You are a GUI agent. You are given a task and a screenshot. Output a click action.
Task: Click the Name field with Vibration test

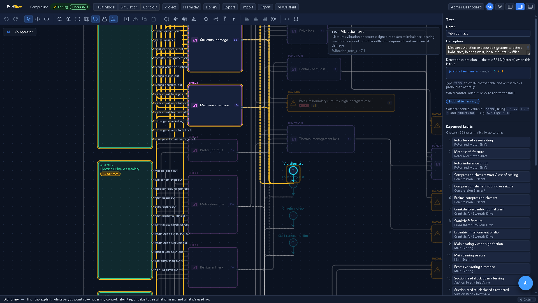coord(488,33)
